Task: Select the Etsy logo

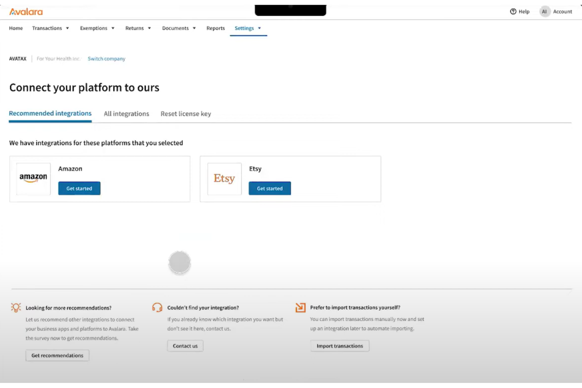Action: (x=224, y=178)
